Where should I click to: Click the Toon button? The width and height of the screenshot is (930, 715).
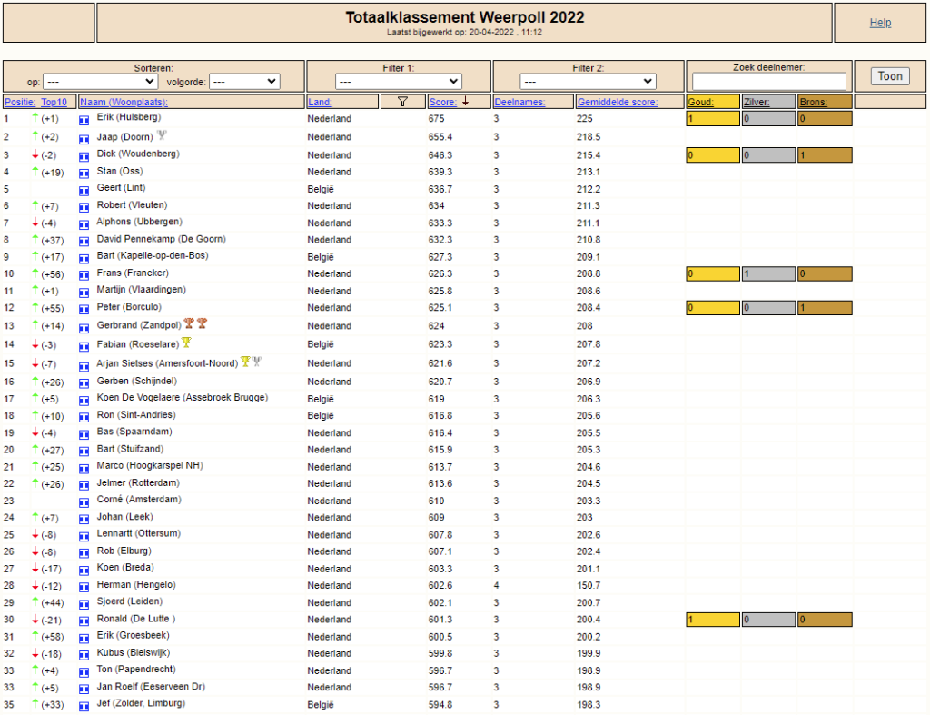pos(890,76)
